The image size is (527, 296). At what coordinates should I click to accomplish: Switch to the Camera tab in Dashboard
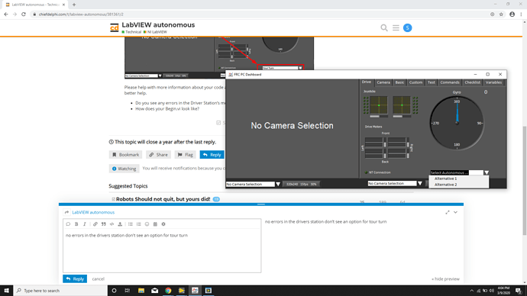click(x=383, y=82)
